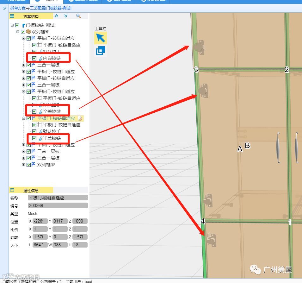Open the hamburger menu beside 方案结构
Image resolution: width=302 pixels, height=283 pixels.
(12, 16)
